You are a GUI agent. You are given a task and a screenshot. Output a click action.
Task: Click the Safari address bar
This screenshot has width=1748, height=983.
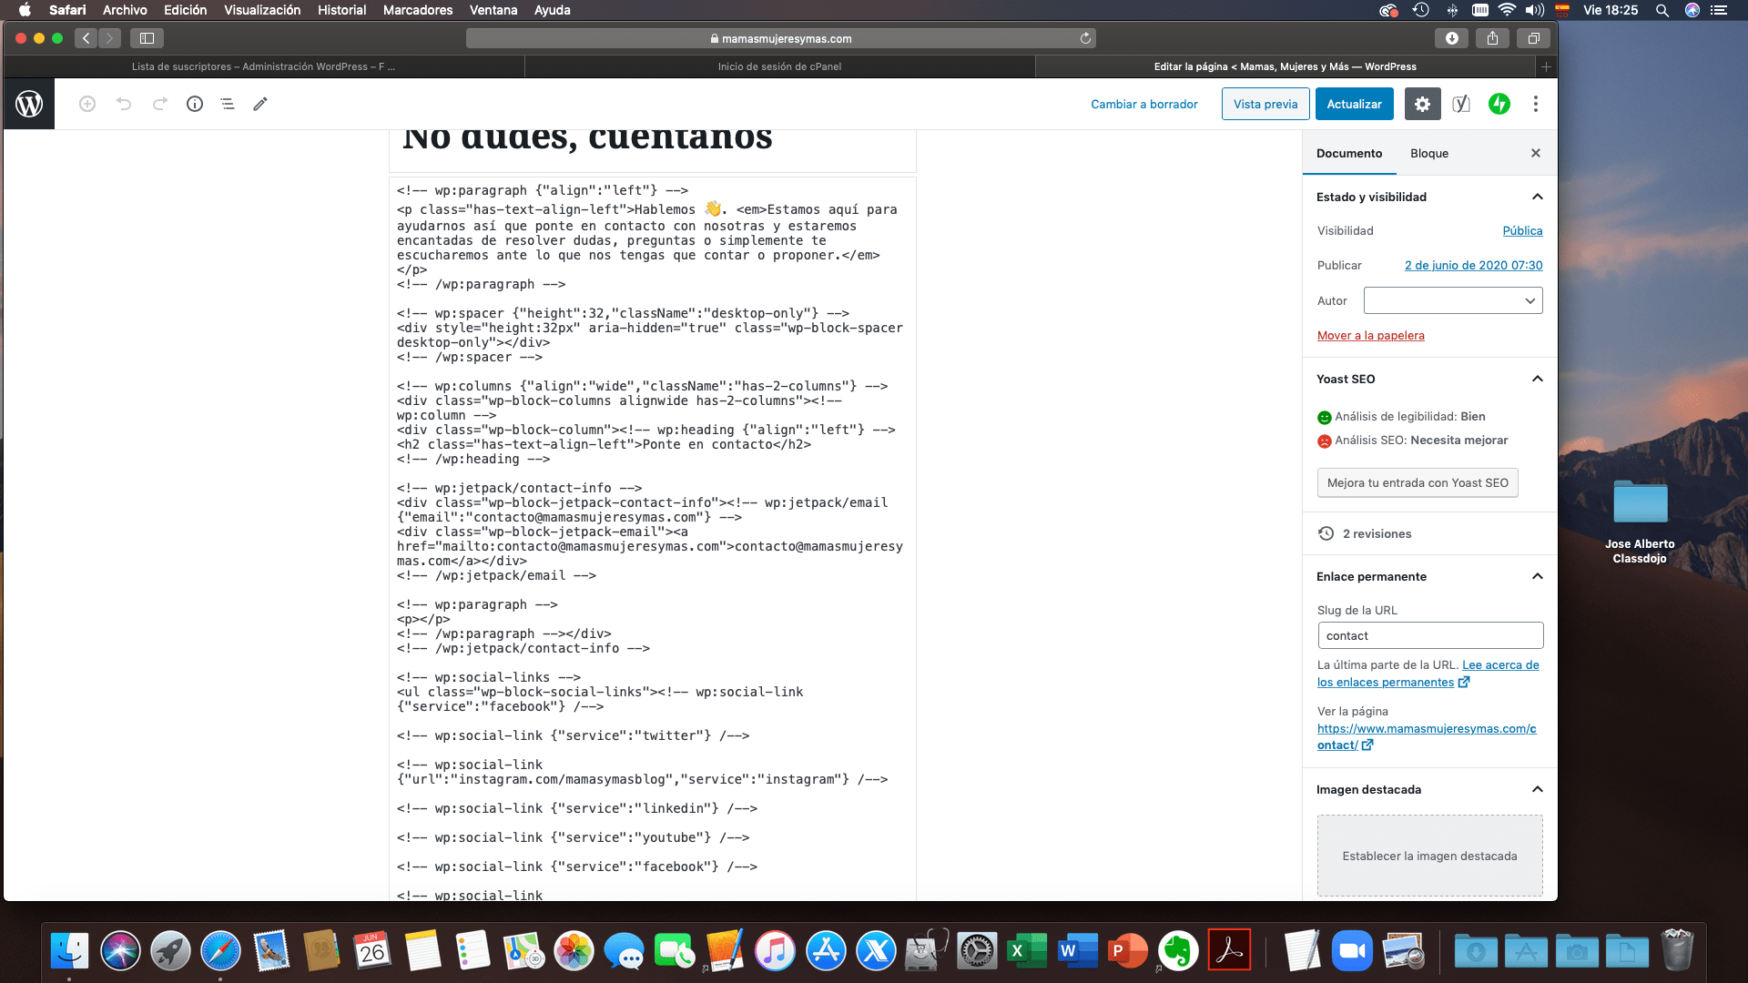tap(780, 38)
